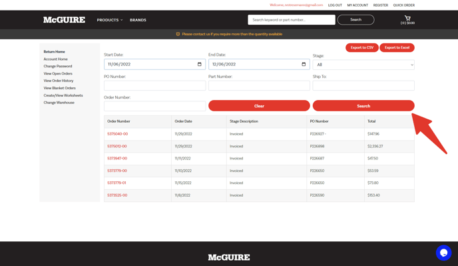Open order 5373779-01

(x=116, y=183)
